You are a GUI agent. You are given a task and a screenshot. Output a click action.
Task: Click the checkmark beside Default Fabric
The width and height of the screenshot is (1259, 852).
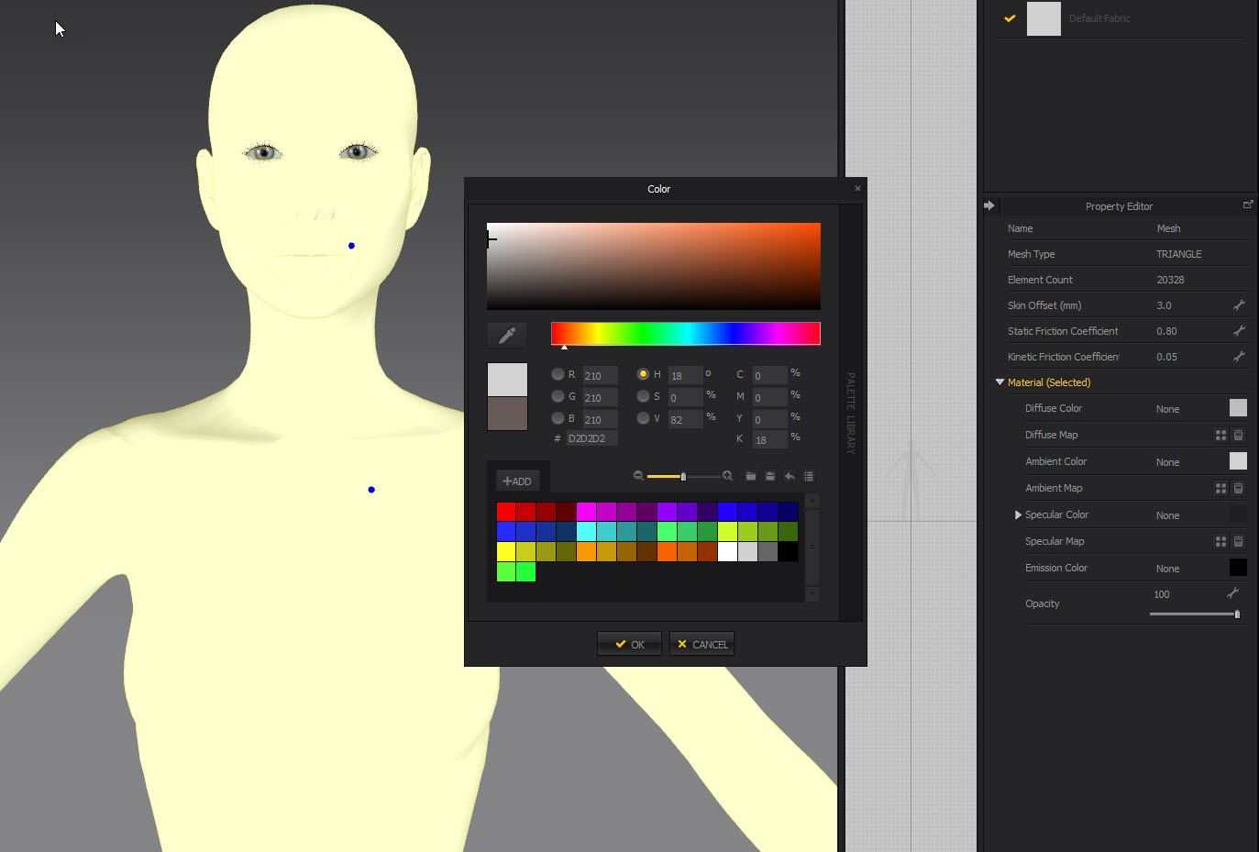[x=1010, y=18]
